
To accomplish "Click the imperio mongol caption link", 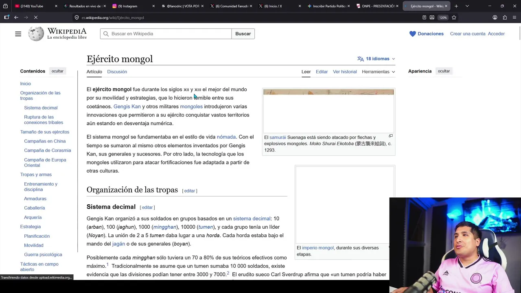I will pyautogui.click(x=317, y=248).
